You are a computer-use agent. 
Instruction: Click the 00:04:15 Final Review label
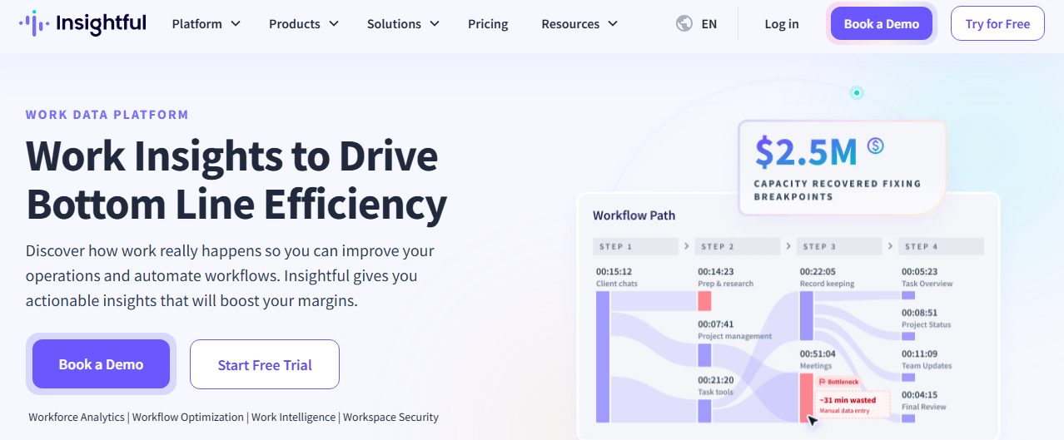click(924, 400)
